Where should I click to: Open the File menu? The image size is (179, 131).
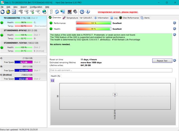point(2,7)
